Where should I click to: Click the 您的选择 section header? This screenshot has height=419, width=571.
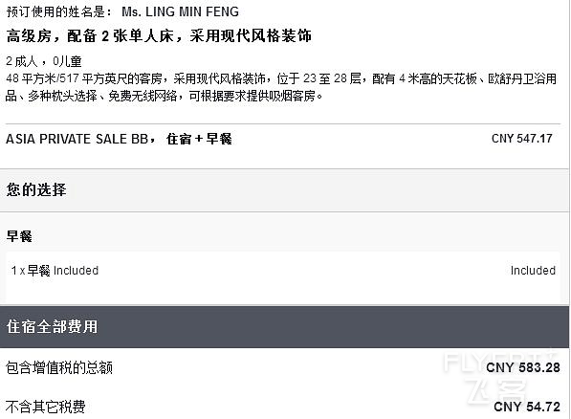(x=36, y=189)
